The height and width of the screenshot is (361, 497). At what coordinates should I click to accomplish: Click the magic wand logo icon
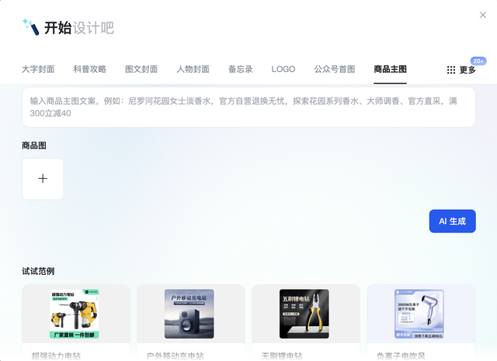point(31,27)
